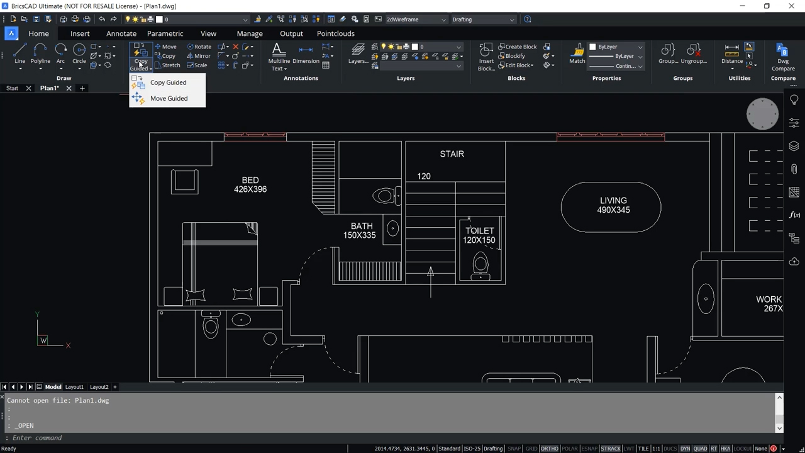Open the Layout1 tab
The image size is (805, 453).
(x=74, y=386)
